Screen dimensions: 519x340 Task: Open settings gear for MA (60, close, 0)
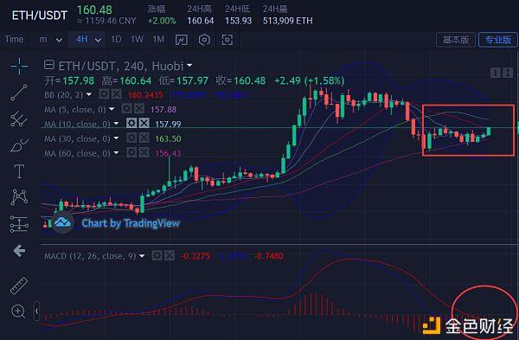131,152
